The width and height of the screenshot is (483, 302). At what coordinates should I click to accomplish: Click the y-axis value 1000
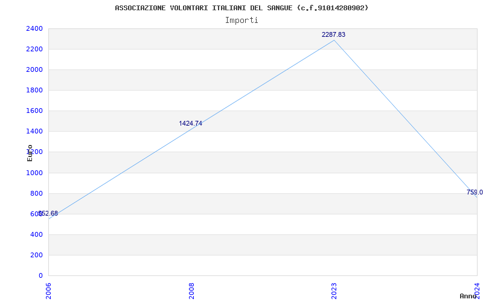coord(34,173)
